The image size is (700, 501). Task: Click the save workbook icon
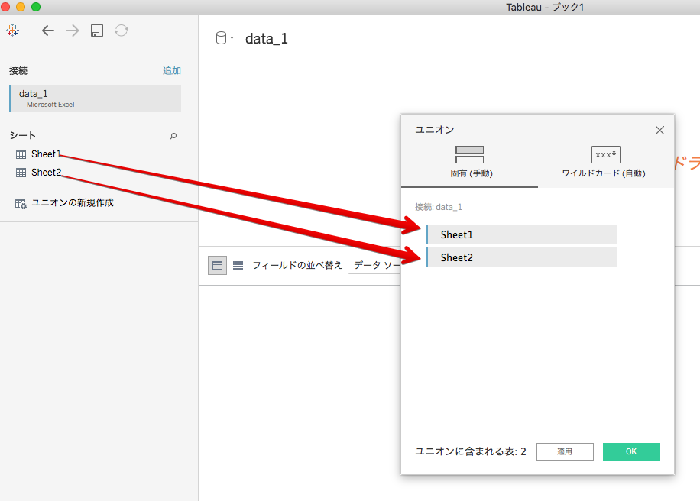[x=96, y=31]
